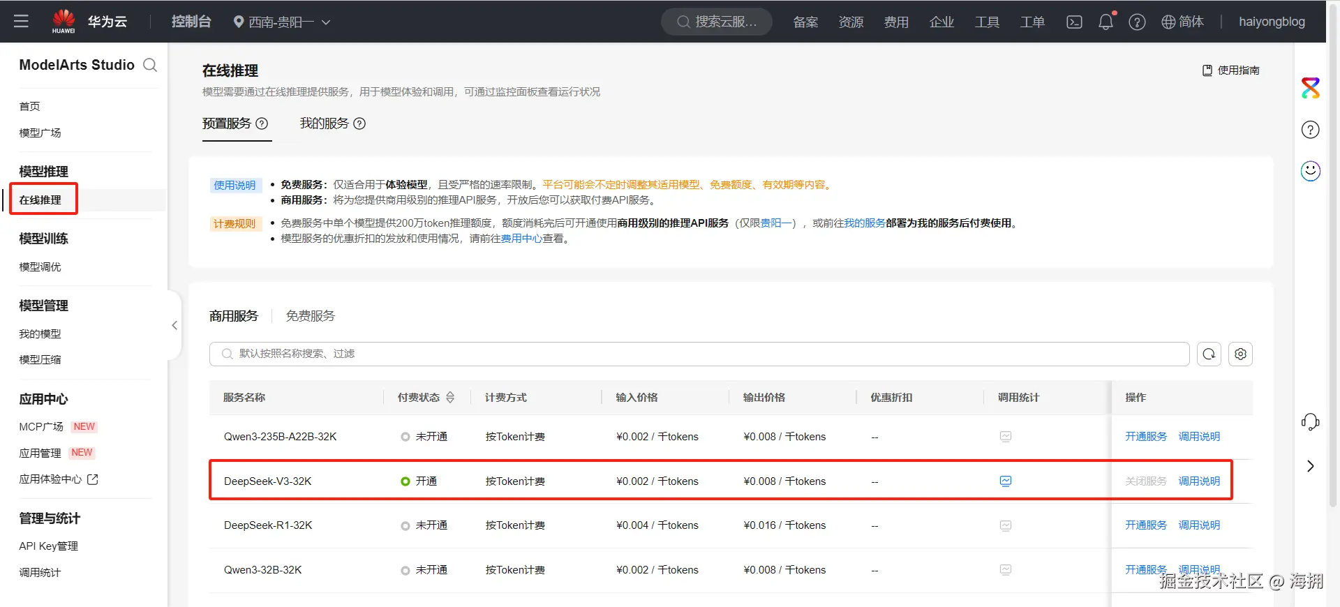Open help question mark in top bar
Image resolution: width=1340 pixels, height=607 pixels.
pyautogui.click(x=1137, y=22)
